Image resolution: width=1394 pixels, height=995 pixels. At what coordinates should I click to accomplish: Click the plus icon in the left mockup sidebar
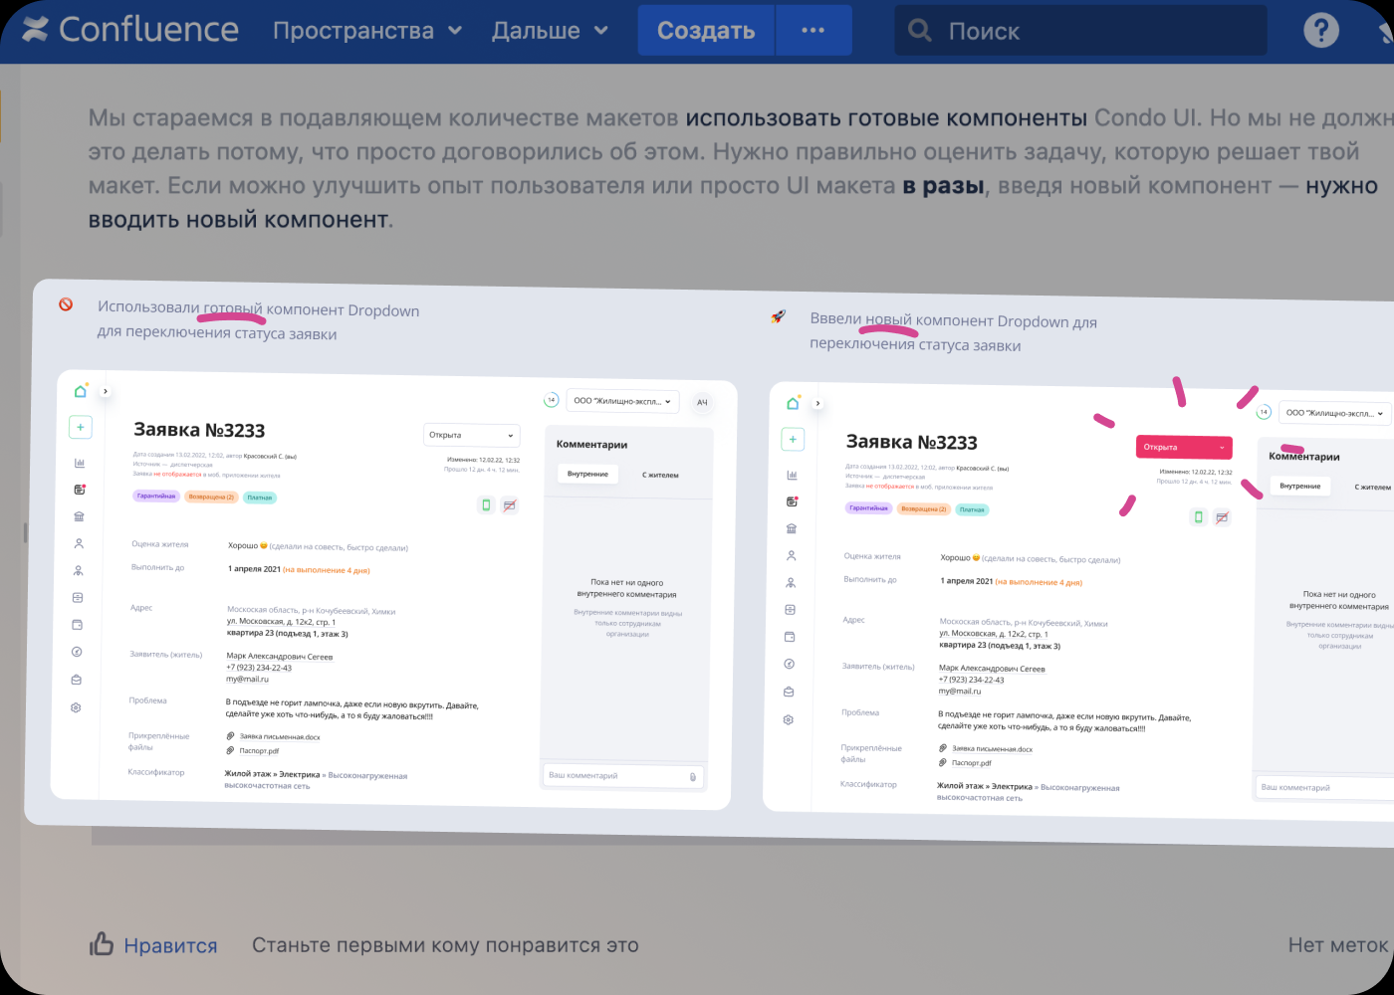tap(81, 427)
